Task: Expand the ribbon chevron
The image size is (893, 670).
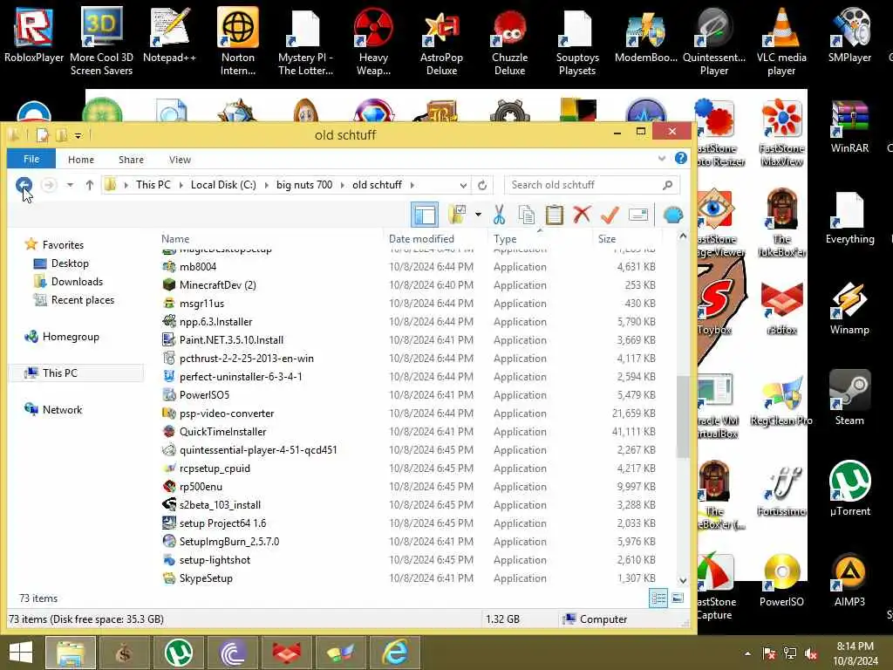Action: pos(661,159)
